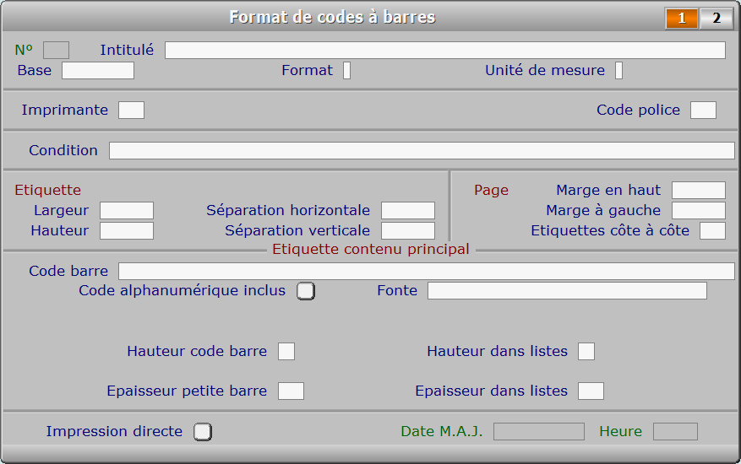Screen dimensions: 741x464
Task: Focus the Intitulé text field
Action: tap(444, 50)
